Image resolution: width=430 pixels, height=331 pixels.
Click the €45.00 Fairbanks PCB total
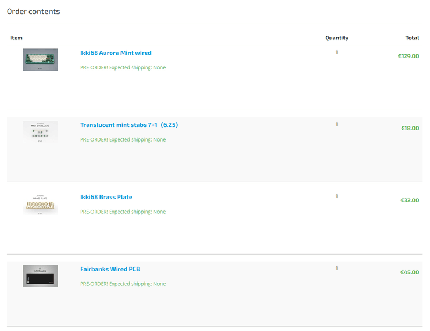pos(409,272)
